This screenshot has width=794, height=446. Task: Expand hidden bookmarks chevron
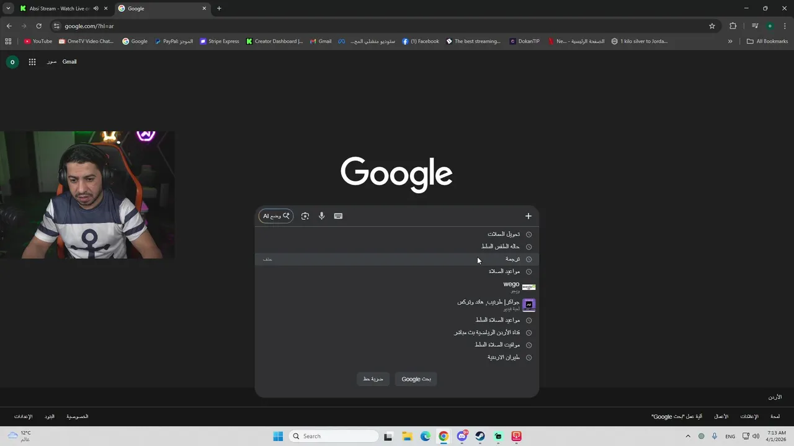click(x=730, y=42)
